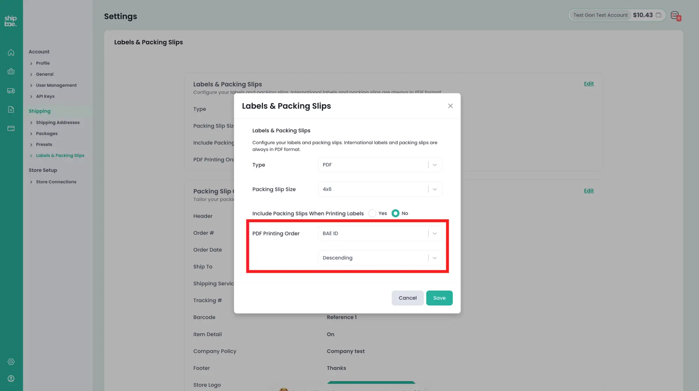Open Packages settings
Screen dimensions: 699x391
(46, 134)
